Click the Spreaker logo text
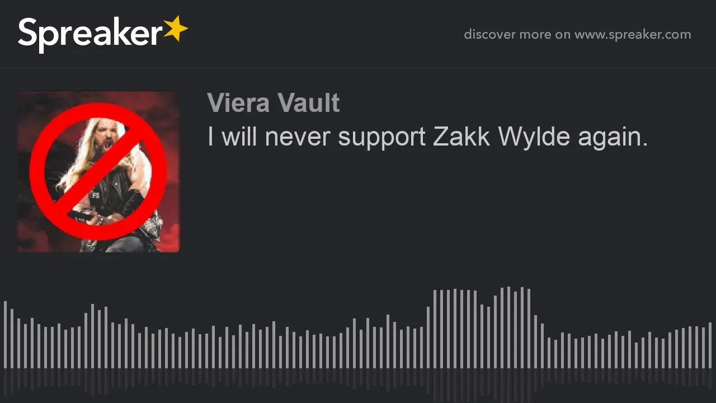 point(91,35)
